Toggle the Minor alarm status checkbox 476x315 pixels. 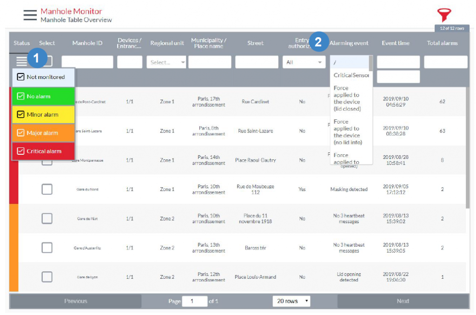coord(20,115)
